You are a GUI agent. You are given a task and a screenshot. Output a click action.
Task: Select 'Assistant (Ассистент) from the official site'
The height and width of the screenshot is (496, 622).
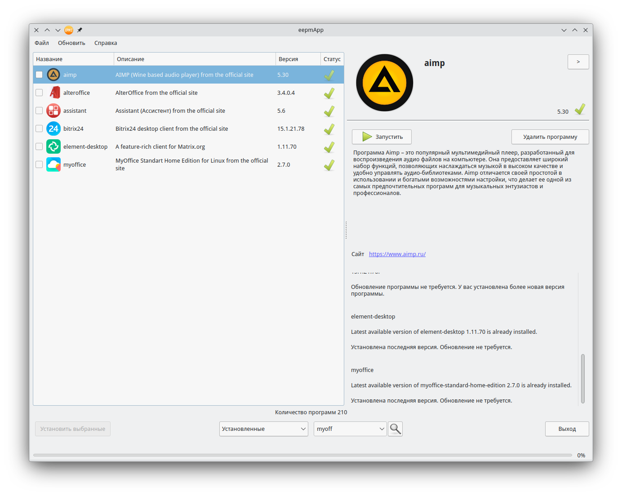pos(170,111)
